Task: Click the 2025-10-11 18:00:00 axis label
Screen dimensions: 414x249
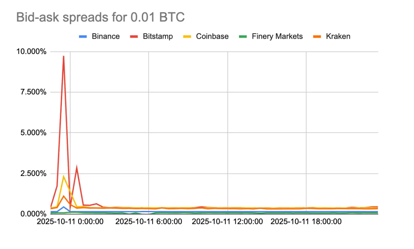Action: (x=306, y=222)
